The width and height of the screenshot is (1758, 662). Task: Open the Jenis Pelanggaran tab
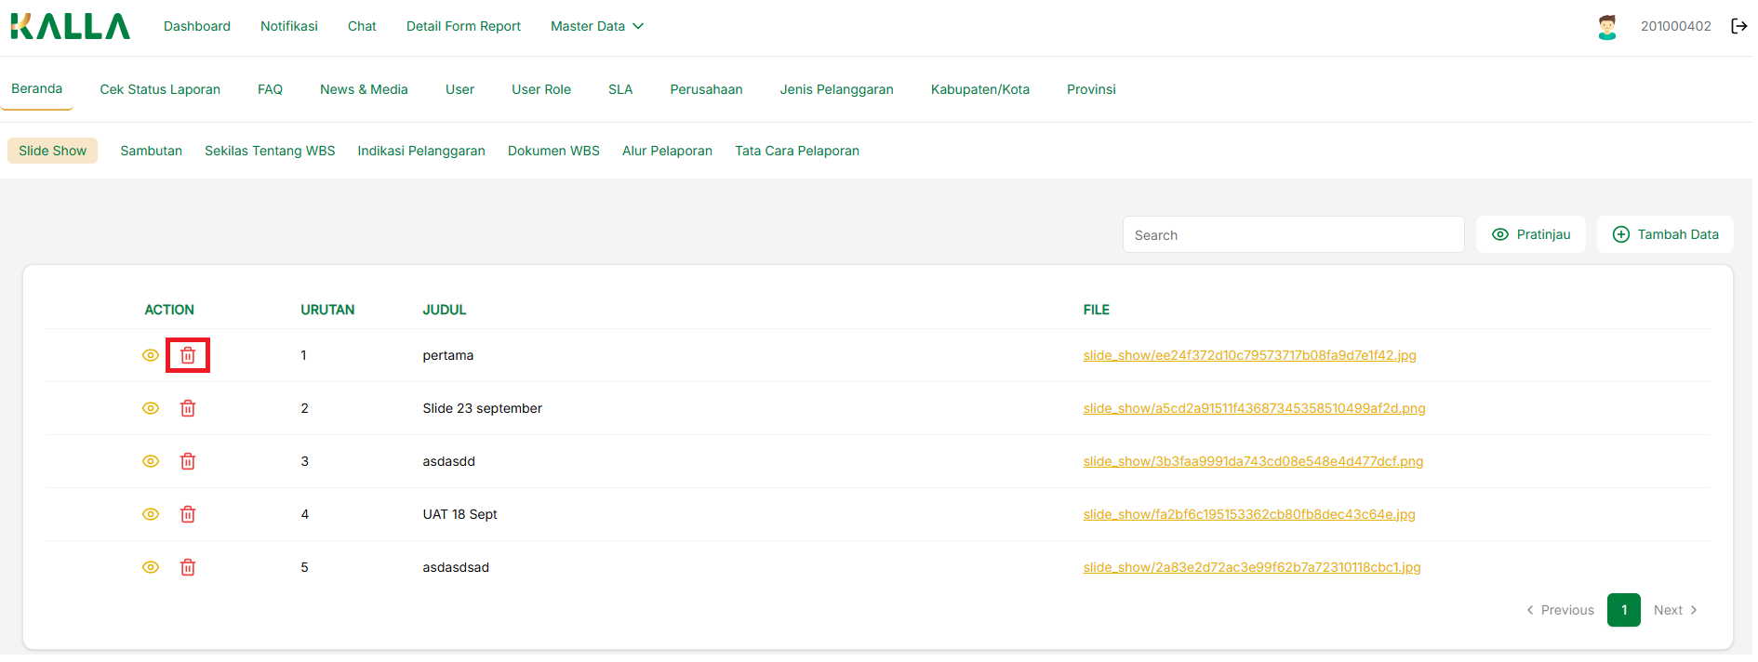pyautogui.click(x=836, y=89)
